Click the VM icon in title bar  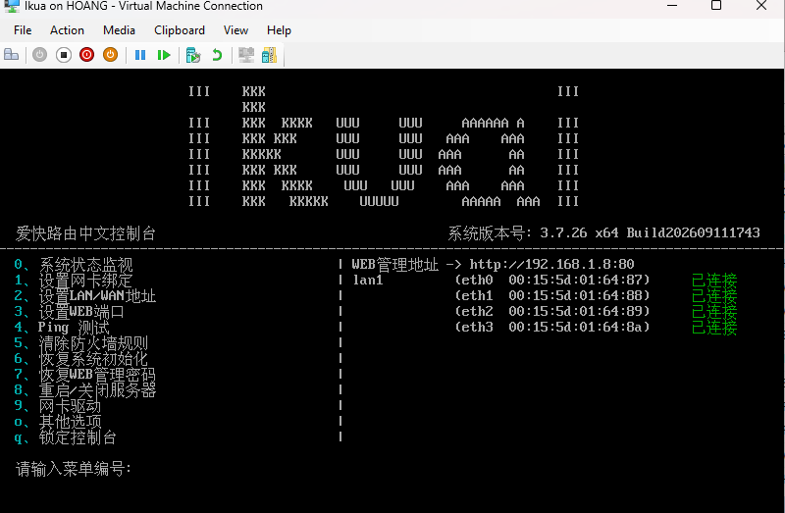(12, 6)
